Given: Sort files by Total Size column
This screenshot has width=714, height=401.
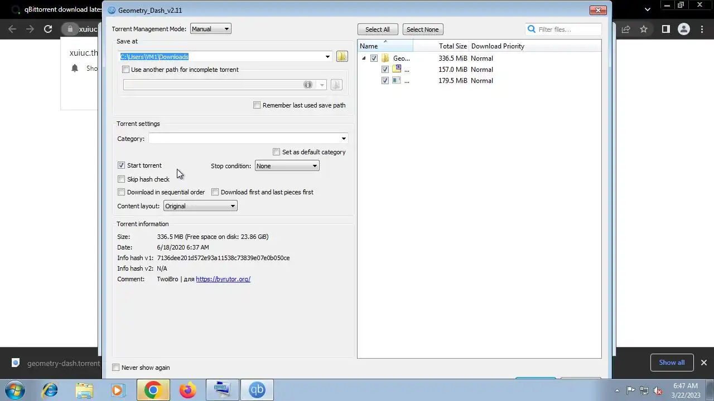Looking at the screenshot, I should (441, 46).
